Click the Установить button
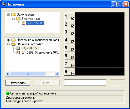The width and height of the screenshot is (130, 109). point(18,83)
